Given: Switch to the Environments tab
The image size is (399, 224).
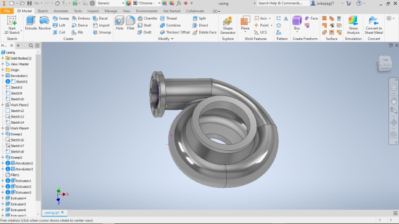Looking at the screenshot, I should point(147,11).
